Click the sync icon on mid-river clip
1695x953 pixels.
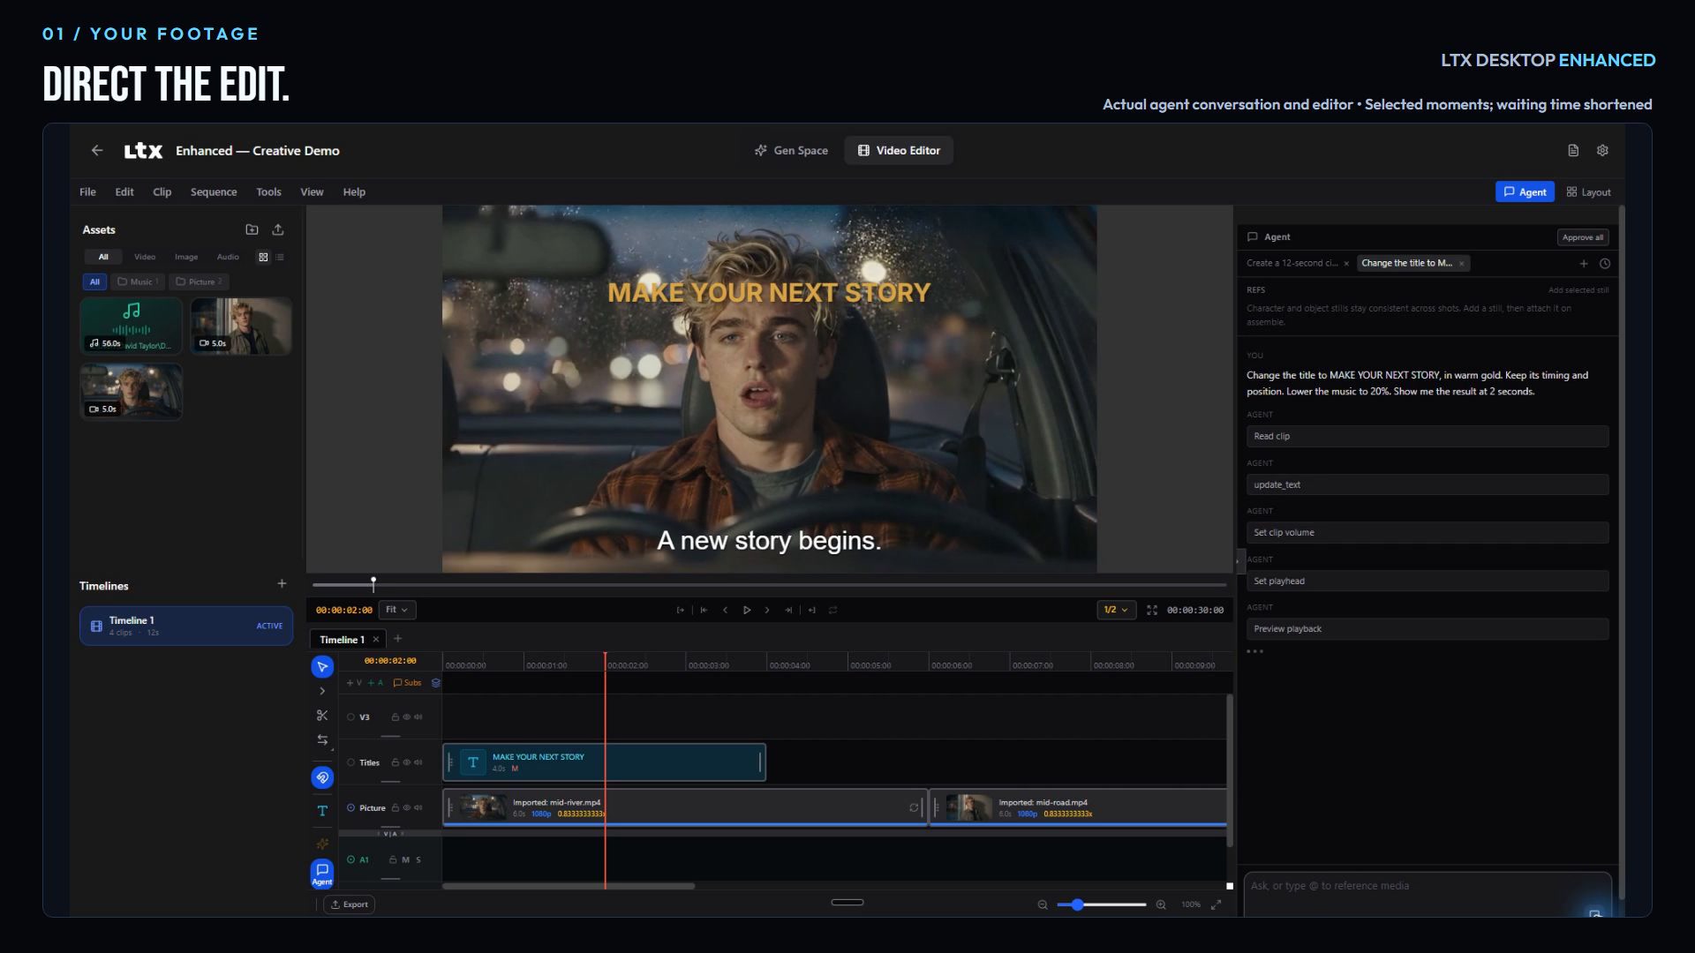[914, 807]
